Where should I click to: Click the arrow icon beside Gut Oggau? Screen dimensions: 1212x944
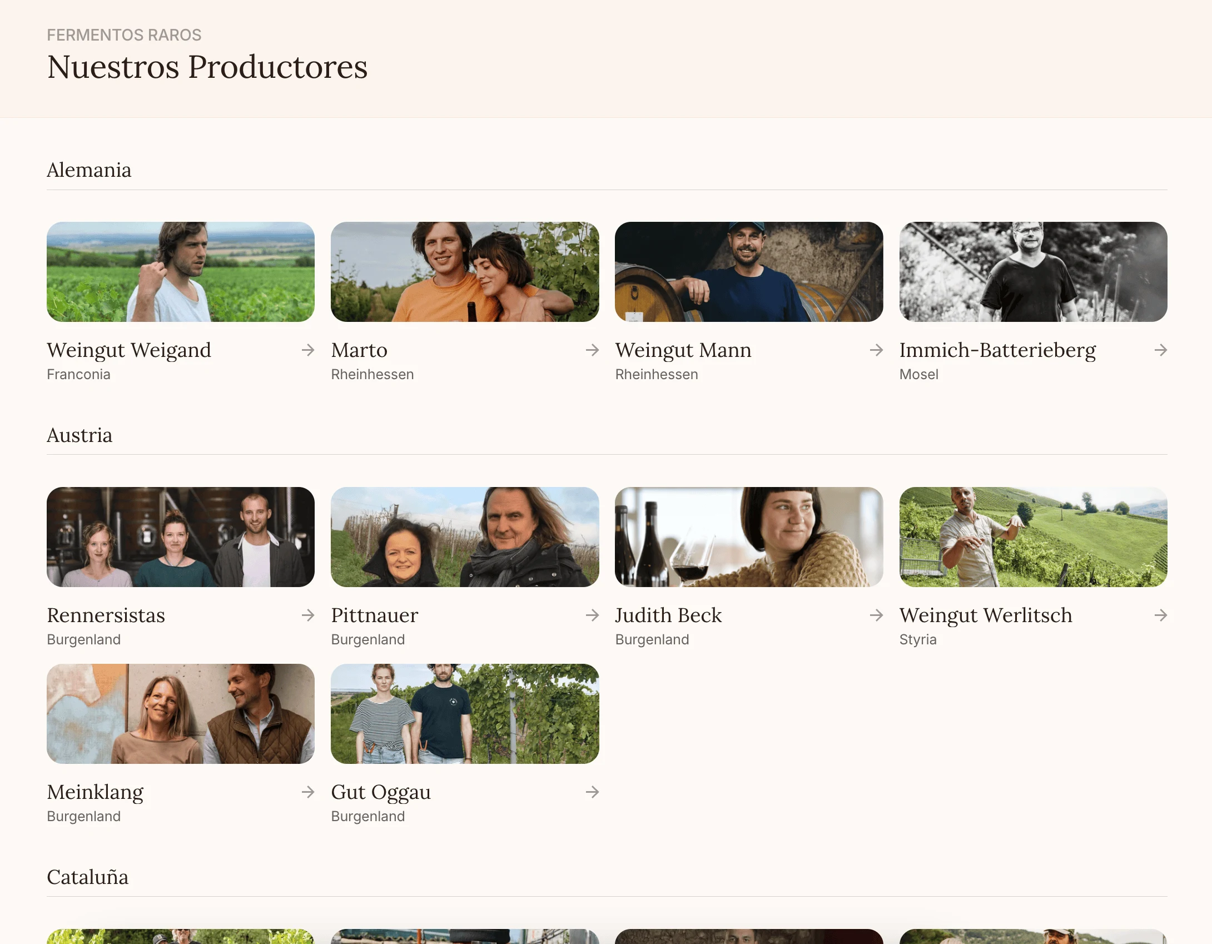point(592,792)
